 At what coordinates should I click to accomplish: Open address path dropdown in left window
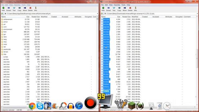point(97,14)
